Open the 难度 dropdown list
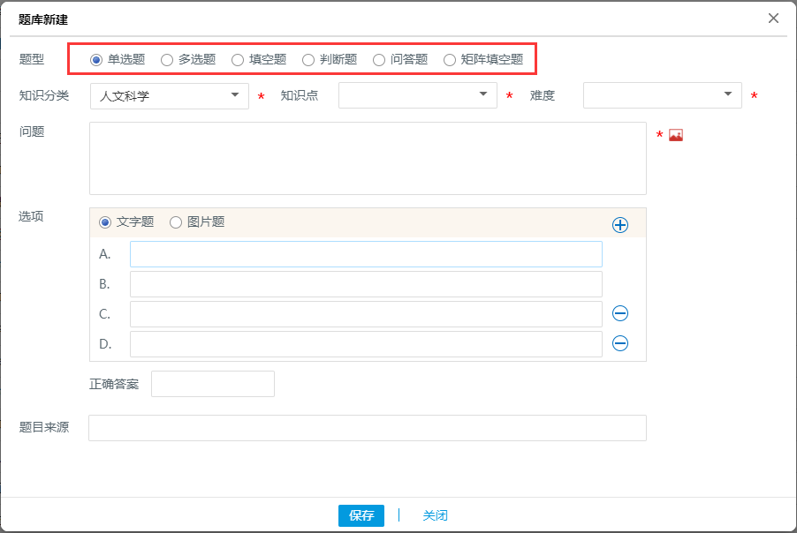797x533 pixels. tap(662, 95)
